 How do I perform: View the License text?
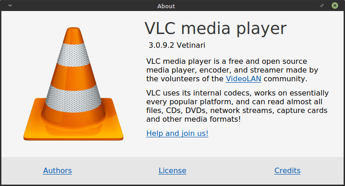(172, 170)
